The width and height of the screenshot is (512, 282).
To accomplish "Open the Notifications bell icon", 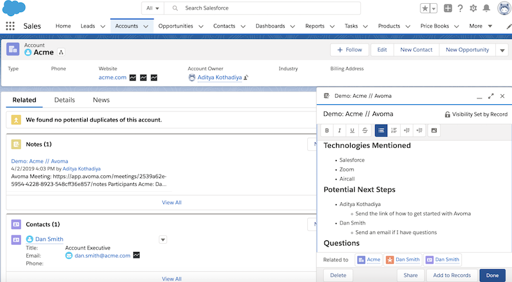I will 486,8.
